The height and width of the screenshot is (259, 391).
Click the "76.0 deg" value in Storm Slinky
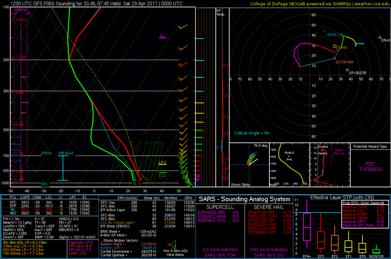point(260,146)
